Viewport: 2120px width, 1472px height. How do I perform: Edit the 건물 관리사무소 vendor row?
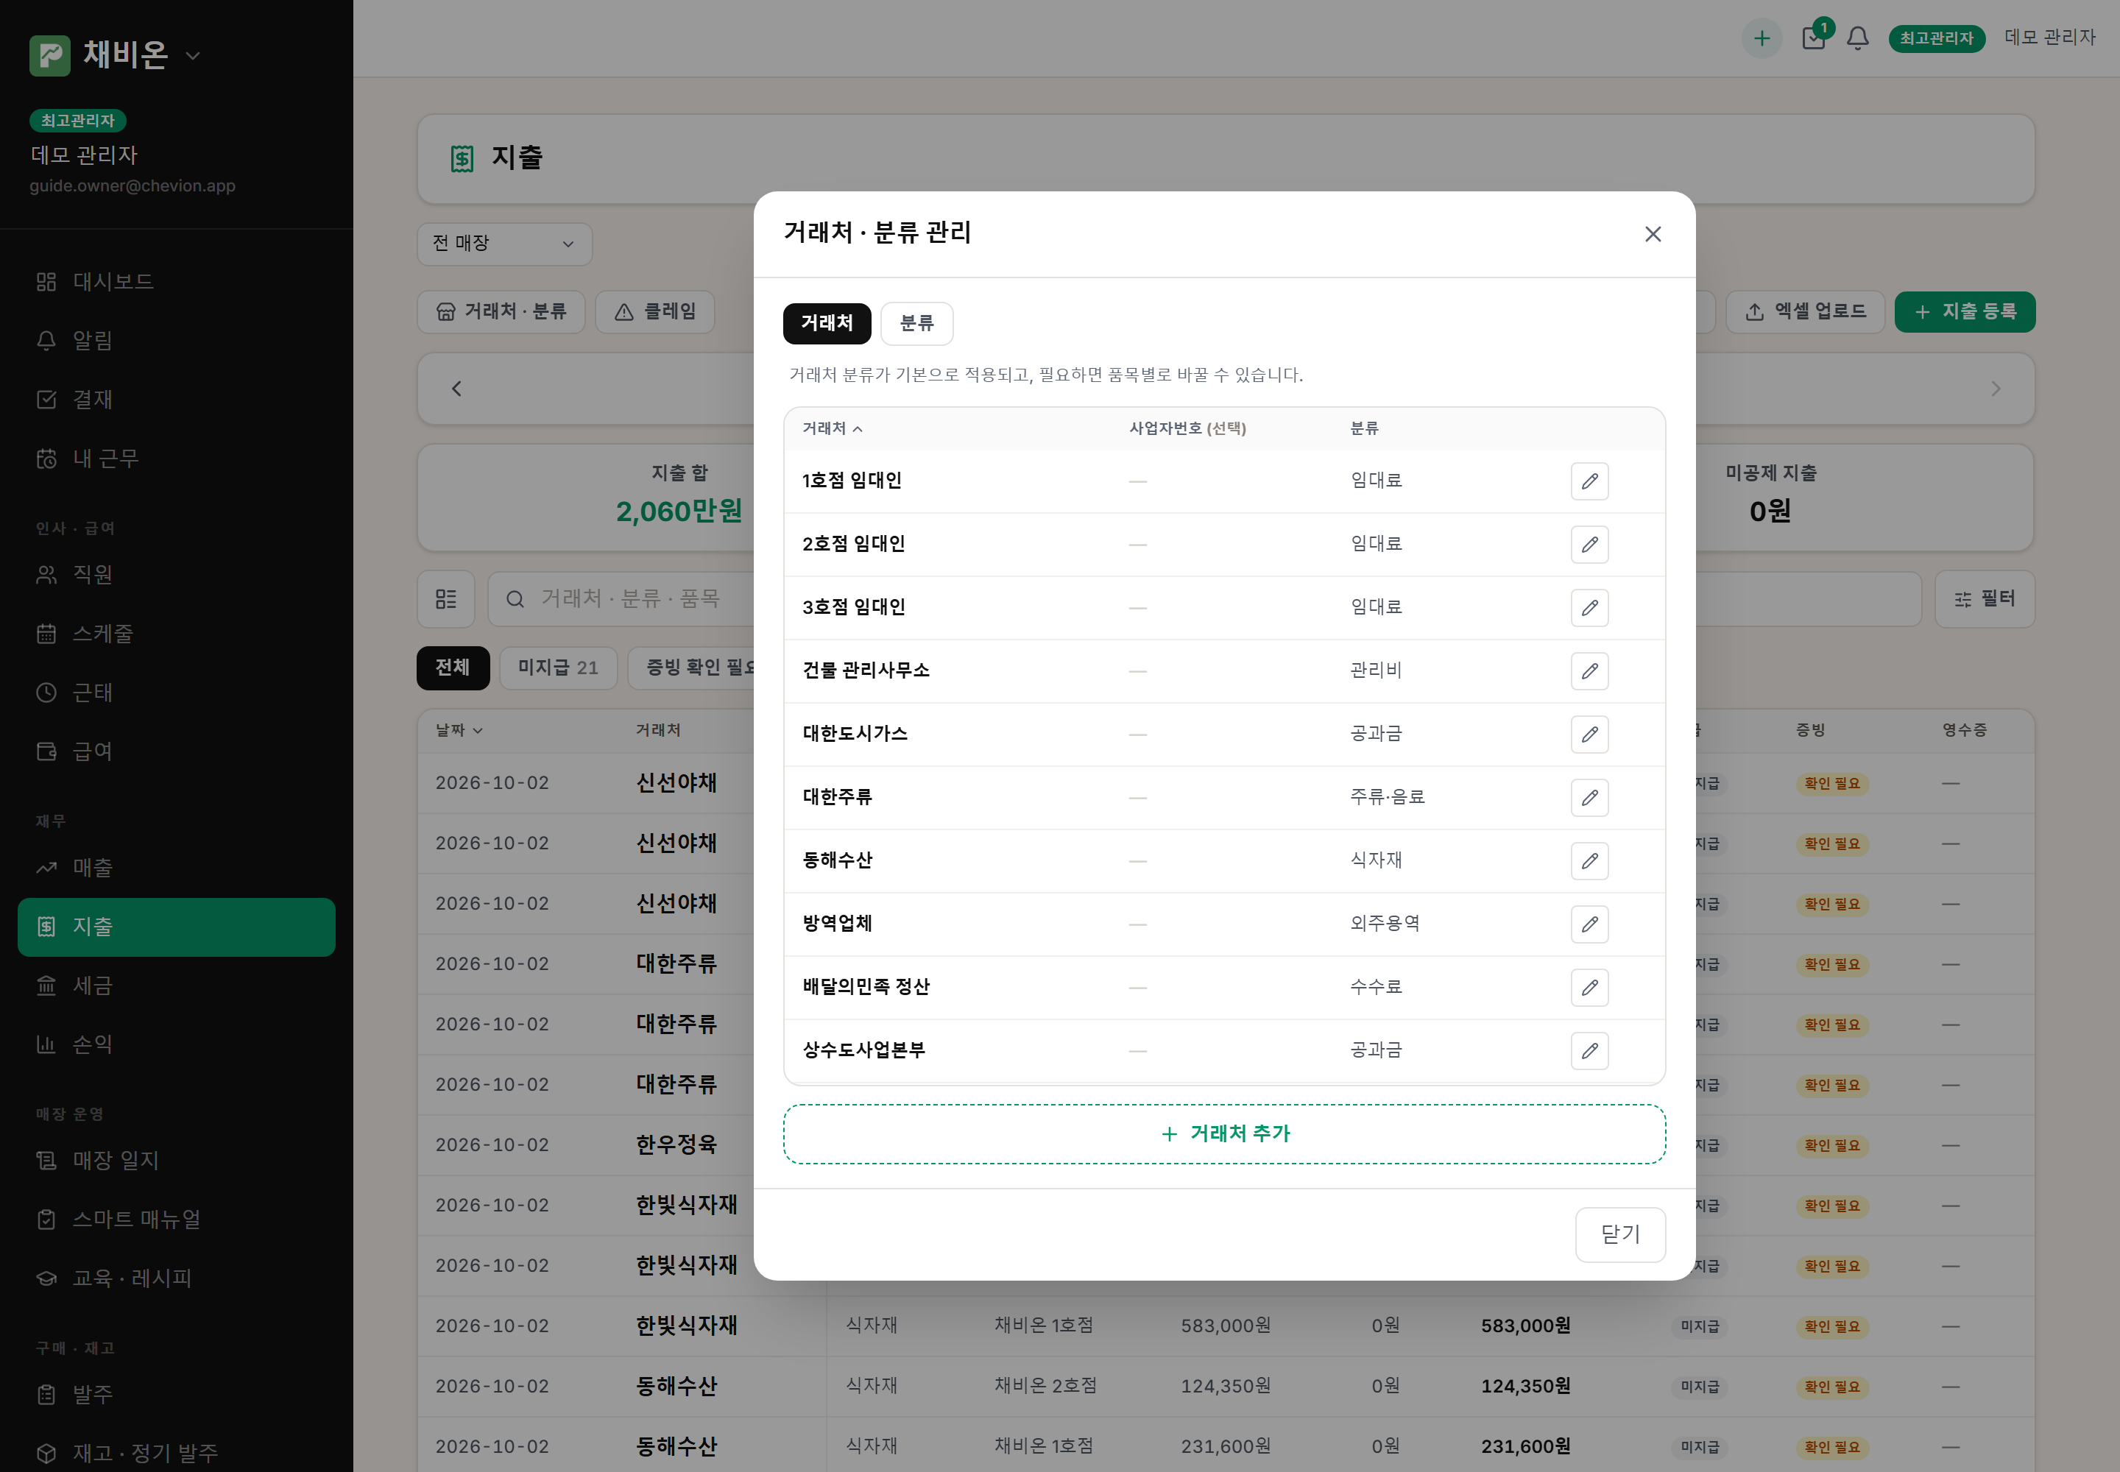(x=1589, y=670)
